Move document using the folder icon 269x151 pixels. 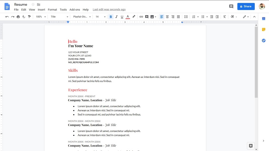pyautogui.click(x=39, y=5)
